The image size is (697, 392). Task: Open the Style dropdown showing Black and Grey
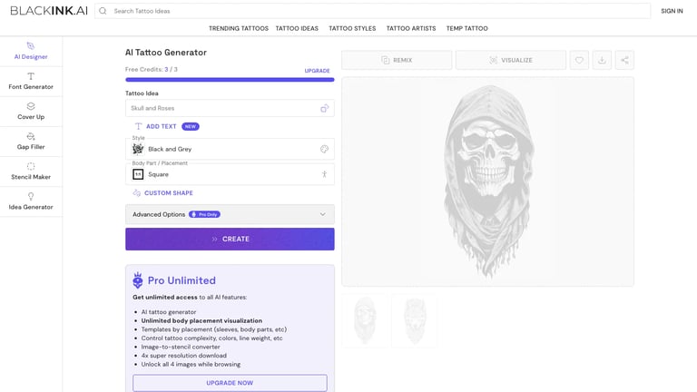230,149
